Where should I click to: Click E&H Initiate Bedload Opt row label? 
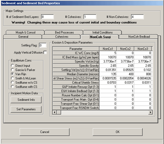click(76, 91)
